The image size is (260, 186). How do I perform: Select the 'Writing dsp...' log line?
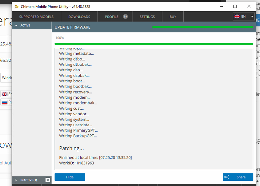(71, 70)
